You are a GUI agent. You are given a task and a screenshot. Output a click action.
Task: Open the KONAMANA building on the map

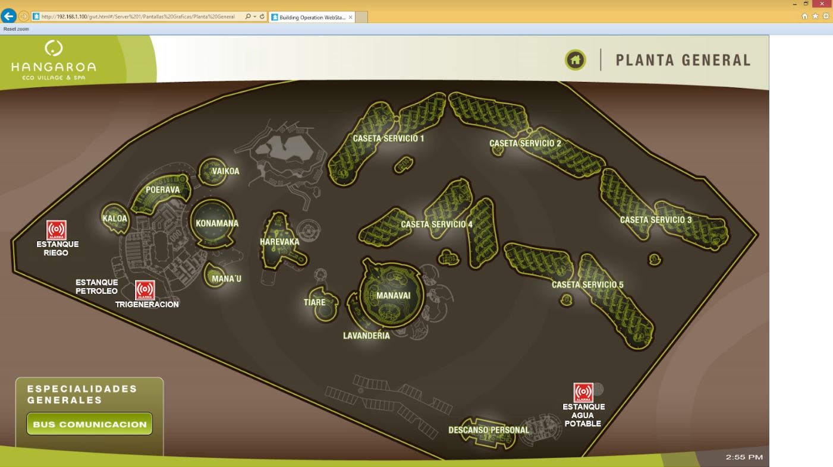coord(217,223)
